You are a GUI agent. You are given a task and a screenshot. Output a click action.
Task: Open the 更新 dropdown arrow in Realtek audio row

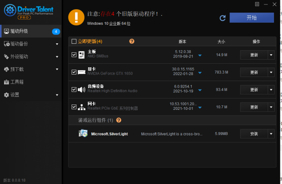click(271, 90)
